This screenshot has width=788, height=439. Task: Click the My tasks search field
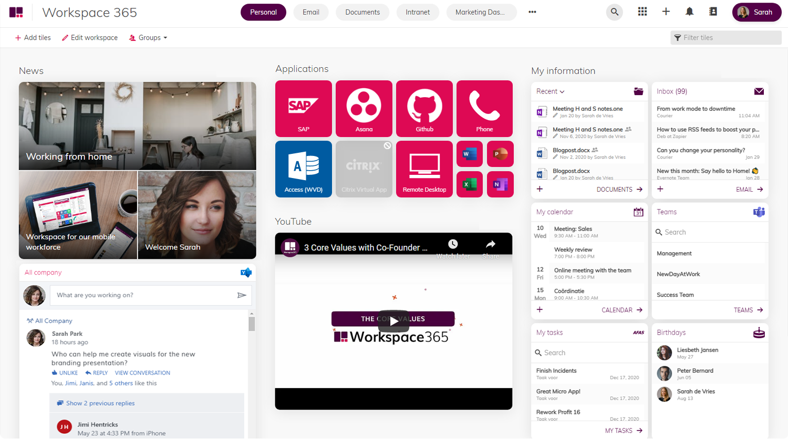click(x=589, y=353)
